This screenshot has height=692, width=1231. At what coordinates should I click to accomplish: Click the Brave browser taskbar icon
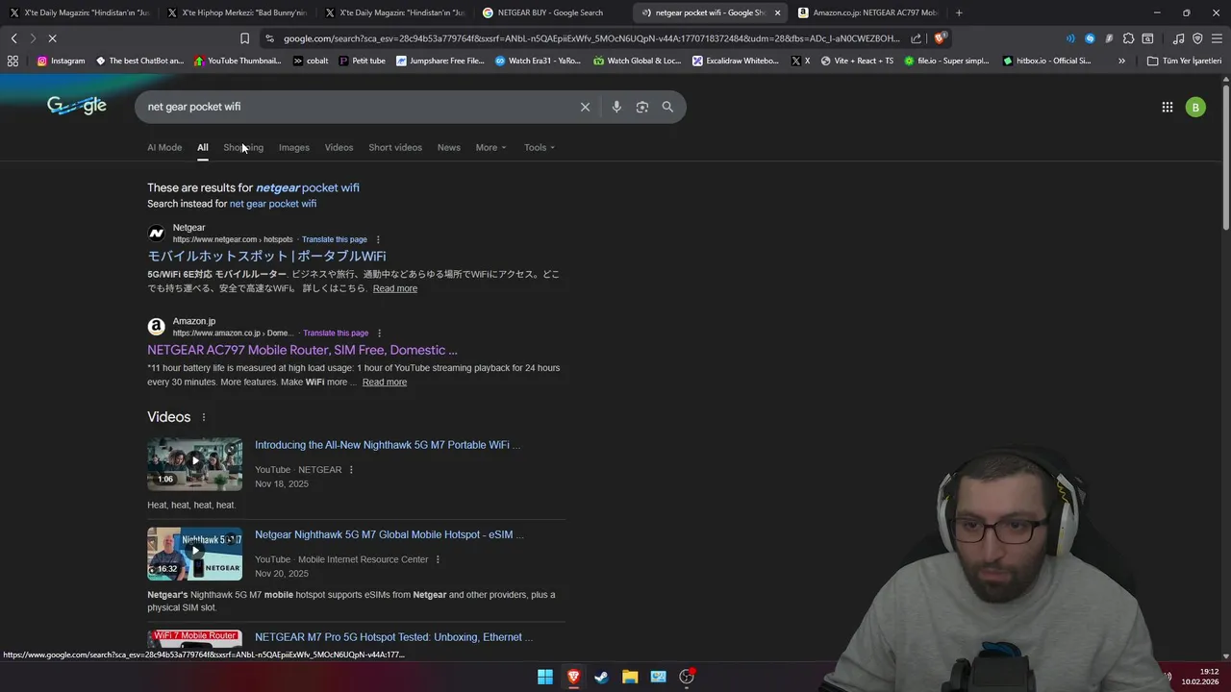pyautogui.click(x=573, y=677)
